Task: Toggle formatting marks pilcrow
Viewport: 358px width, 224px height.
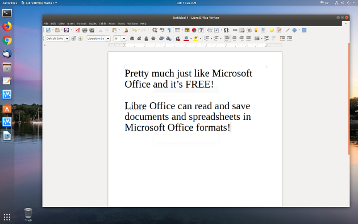Action: click(x=169, y=30)
